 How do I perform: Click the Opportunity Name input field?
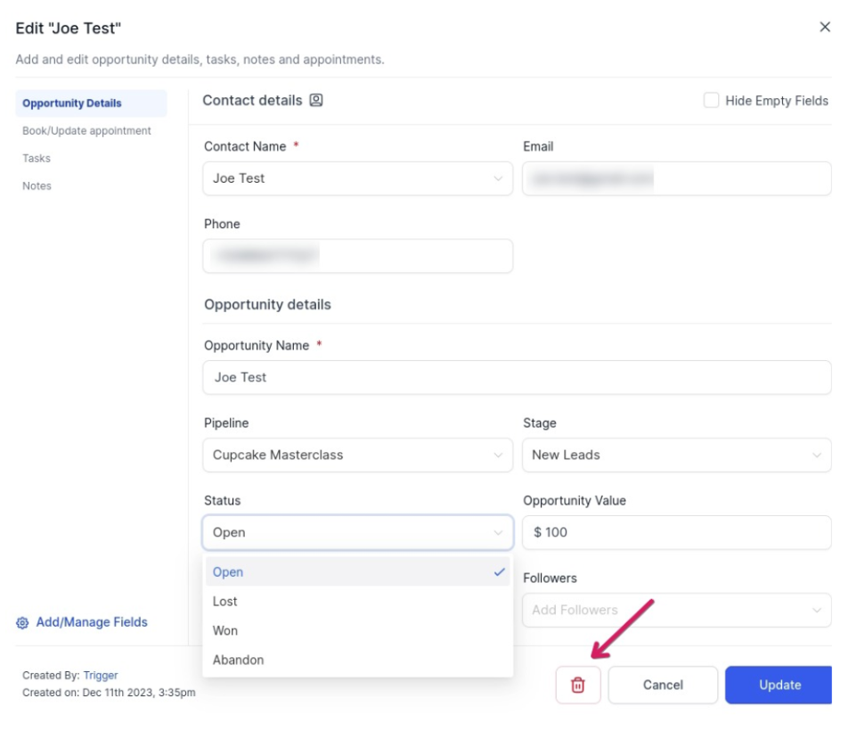click(517, 377)
